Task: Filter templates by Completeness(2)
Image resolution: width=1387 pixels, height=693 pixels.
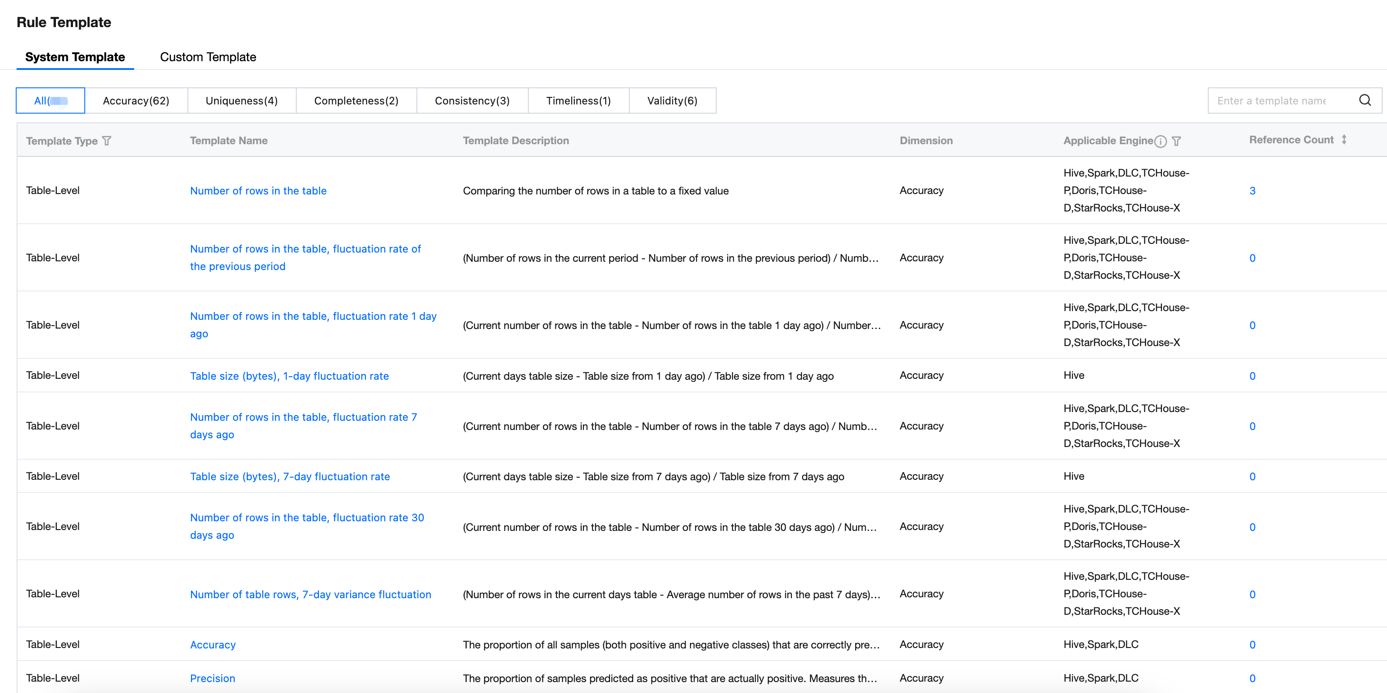Action: (356, 100)
